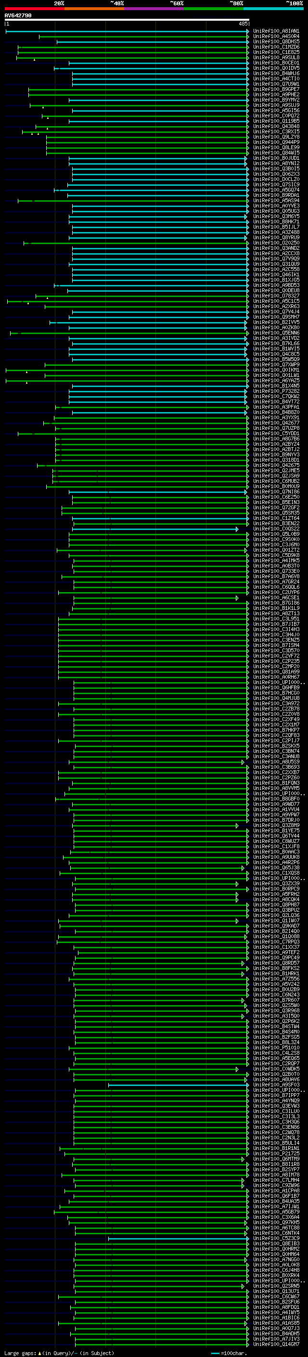The image size is (308, 1357).
Task: Select hit UniRef100_C0PQ72
Action: pos(276,116)
